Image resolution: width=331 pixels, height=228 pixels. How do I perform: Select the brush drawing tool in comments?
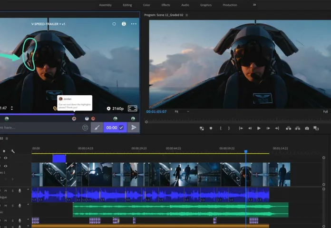[96, 128]
